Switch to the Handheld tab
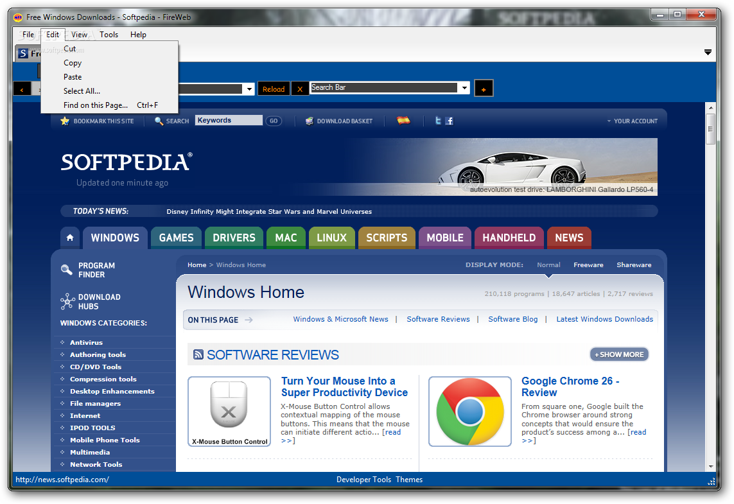734x504 pixels. (509, 238)
